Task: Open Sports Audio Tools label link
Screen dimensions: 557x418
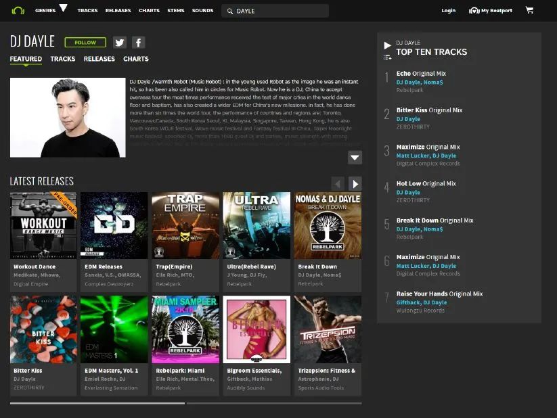Action: [x=321, y=388]
